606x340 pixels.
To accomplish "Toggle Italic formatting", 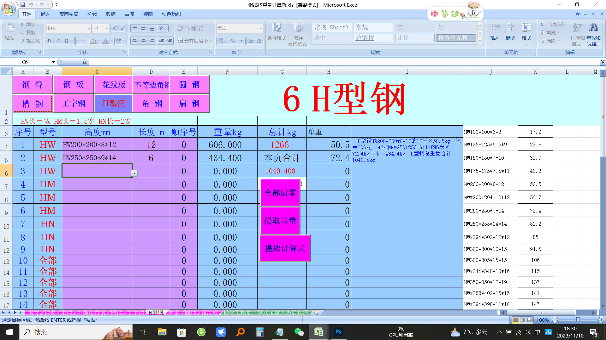I will point(58,41).
